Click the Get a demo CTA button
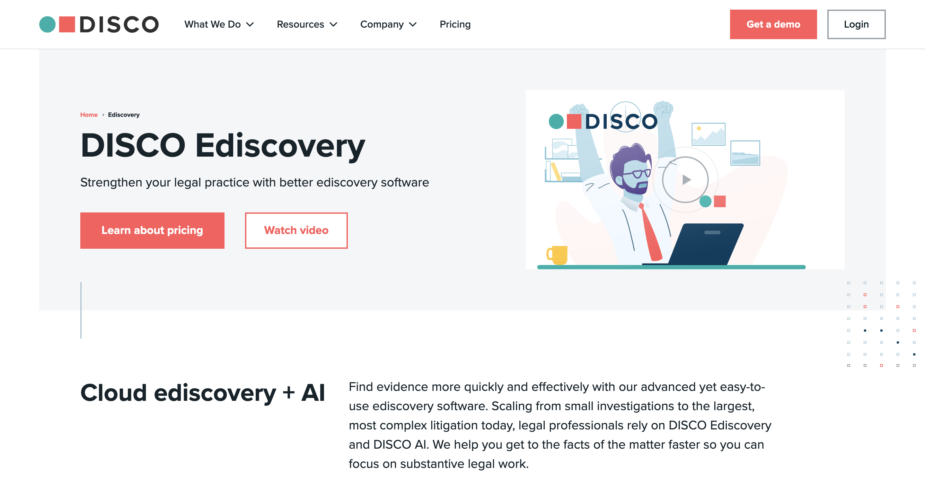The height and width of the screenshot is (500, 925). (773, 25)
